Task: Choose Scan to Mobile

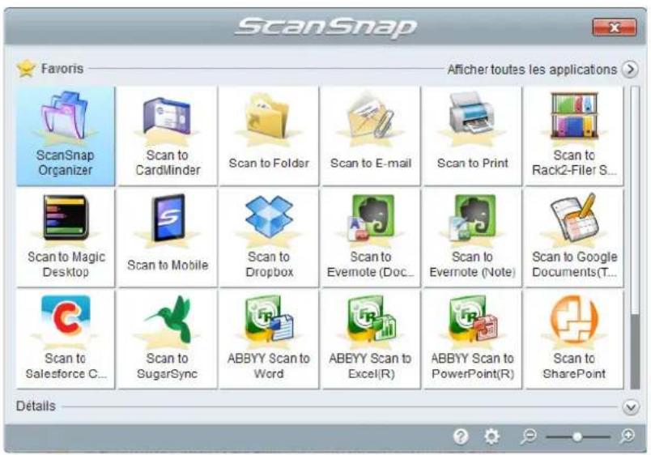Action: tap(168, 237)
